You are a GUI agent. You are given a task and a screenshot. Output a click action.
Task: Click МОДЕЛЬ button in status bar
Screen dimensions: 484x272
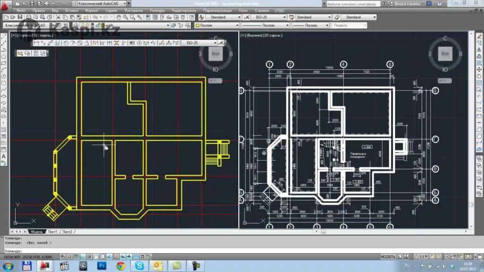point(388,256)
